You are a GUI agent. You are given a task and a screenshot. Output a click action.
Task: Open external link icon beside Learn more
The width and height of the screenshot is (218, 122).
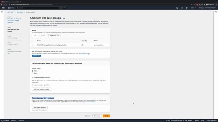[x=95, y=102]
